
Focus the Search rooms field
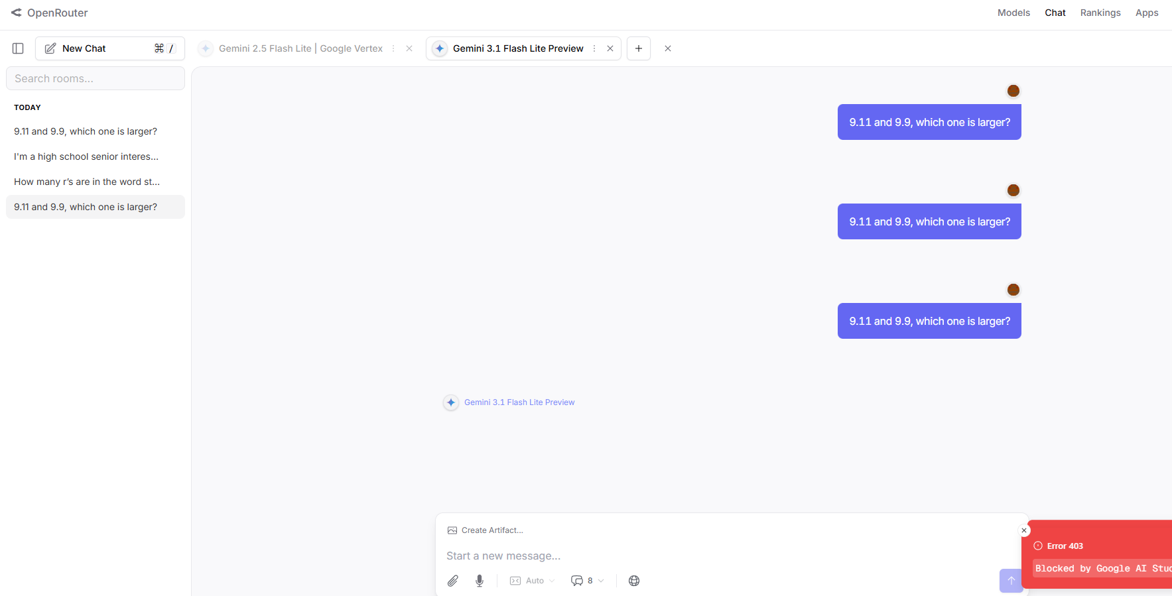pyautogui.click(x=96, y=78)
